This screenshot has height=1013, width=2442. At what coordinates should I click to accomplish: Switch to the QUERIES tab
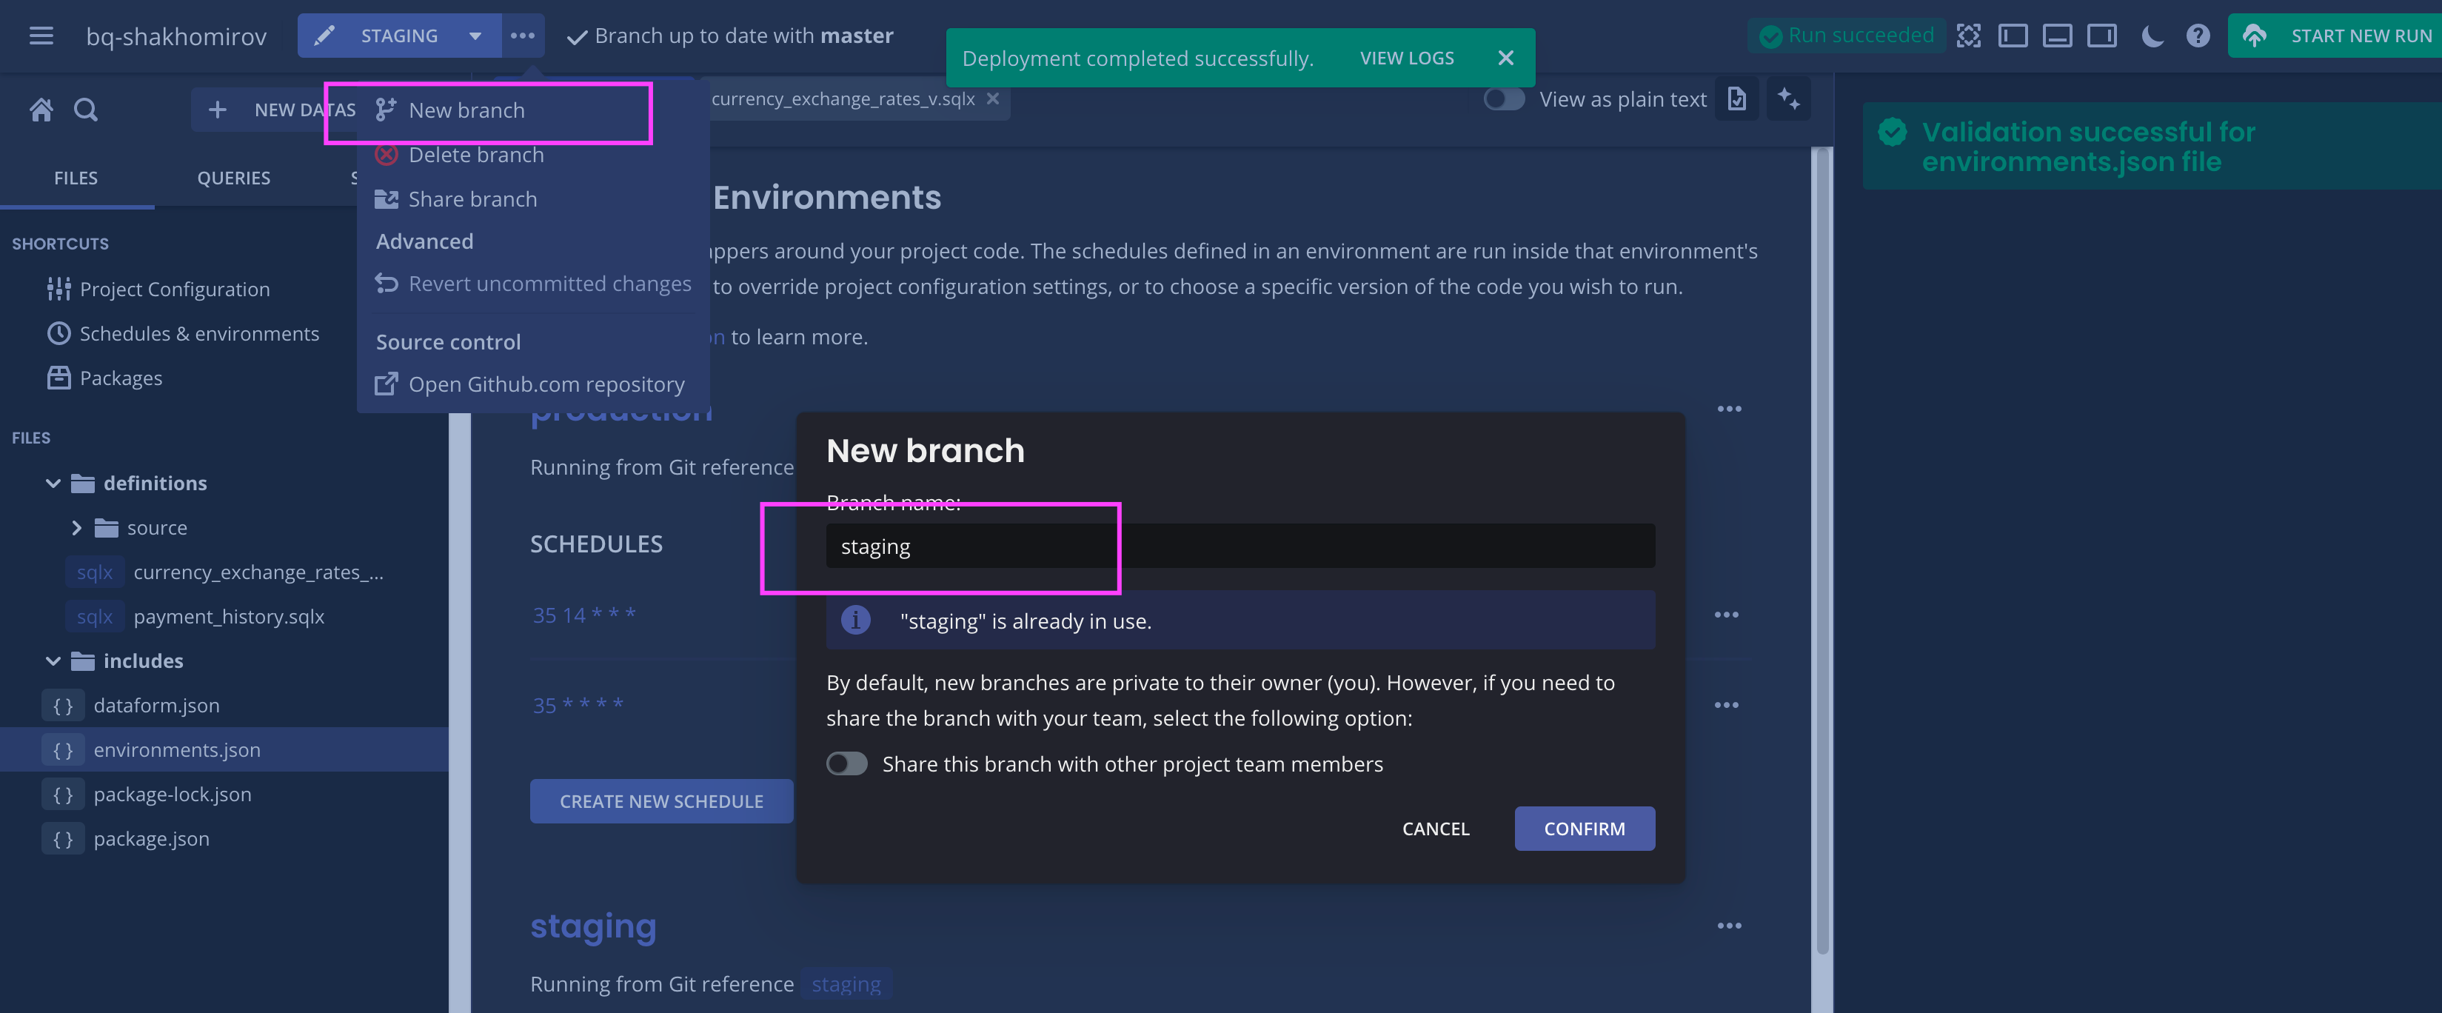tap(233, 178)
